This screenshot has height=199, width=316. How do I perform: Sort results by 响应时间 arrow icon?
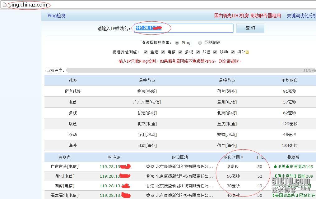tap(242, 157)
